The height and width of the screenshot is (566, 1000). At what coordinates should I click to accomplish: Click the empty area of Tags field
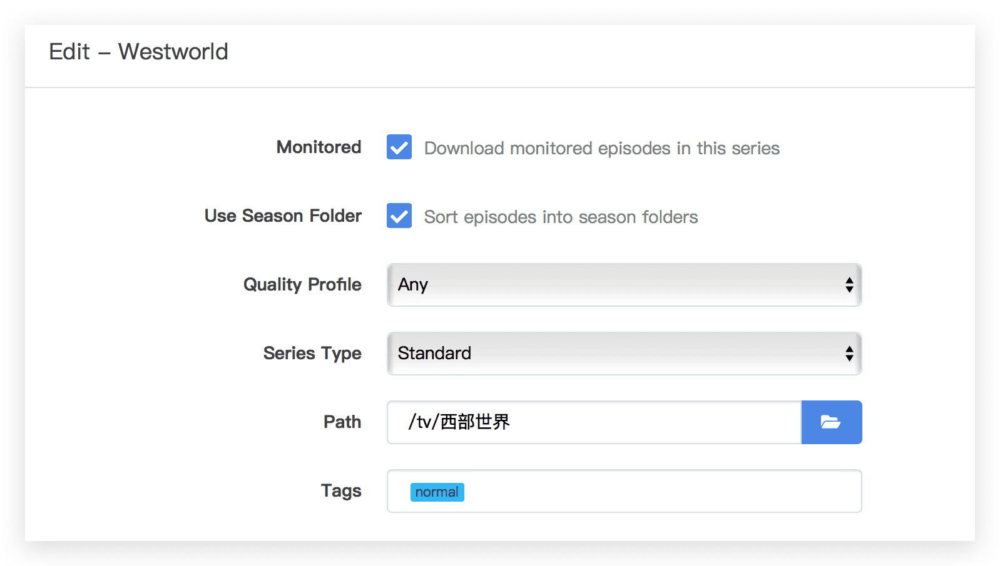662,491
